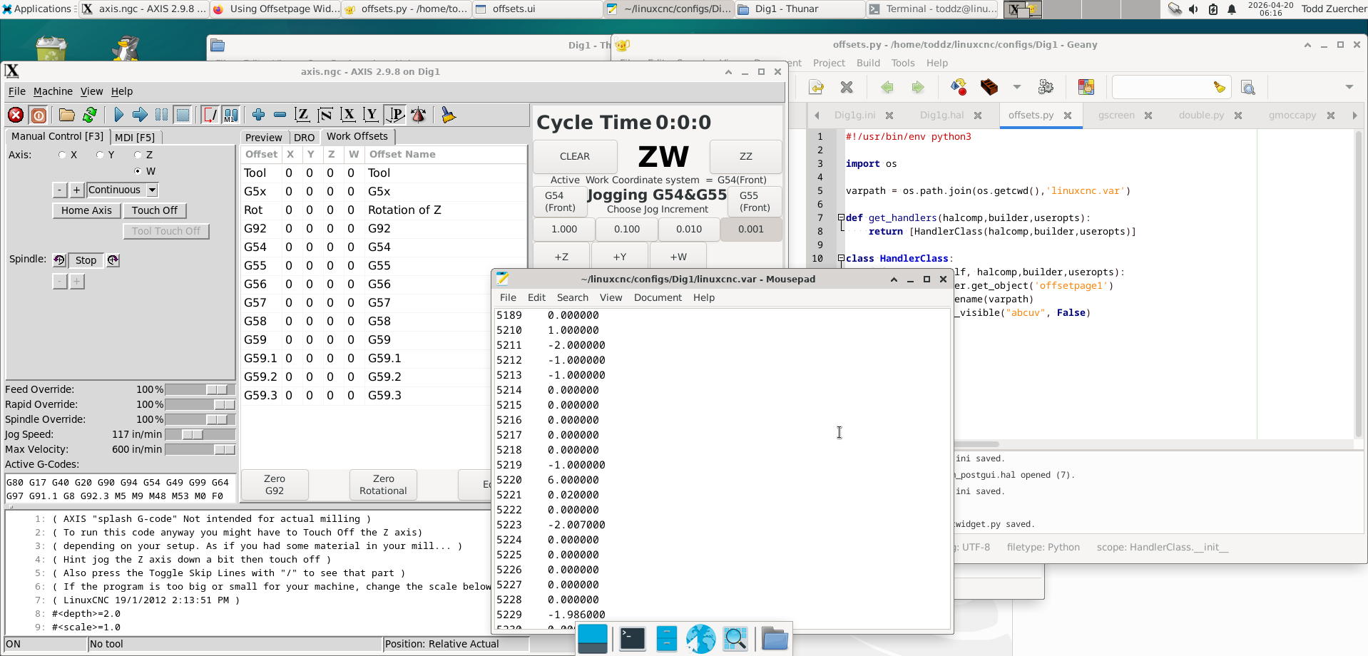Viewport: 1368px width, 656px height.
Task: Open the Continuous jog increment dropdown
Action: coord(152,190)
